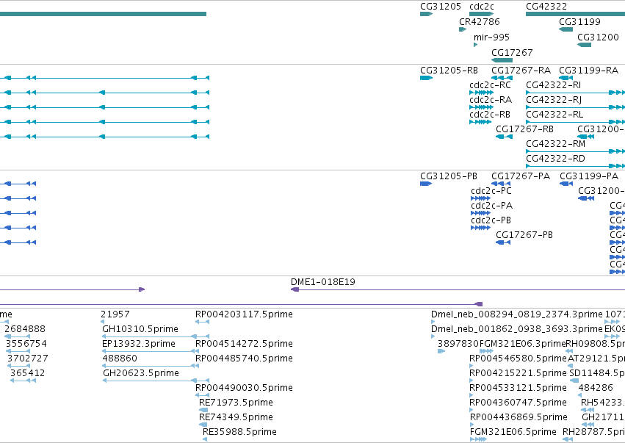Click the cdc2c-PC protein label
This screenshot has width=625, height=443.
point(491,190)
